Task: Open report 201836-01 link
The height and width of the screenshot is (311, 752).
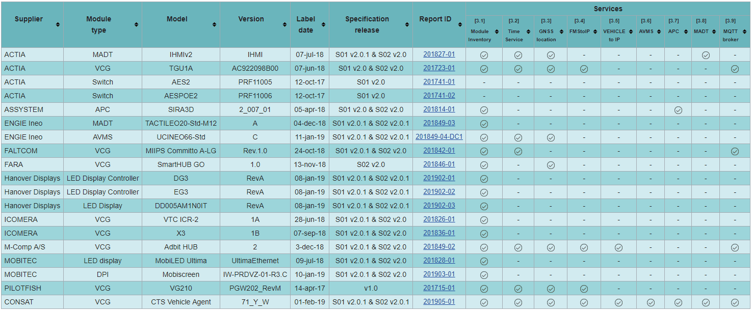Action: pyautogui.click(x=439, y=233)
